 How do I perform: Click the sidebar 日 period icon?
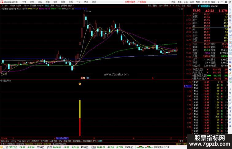click(x=230, y=104)
